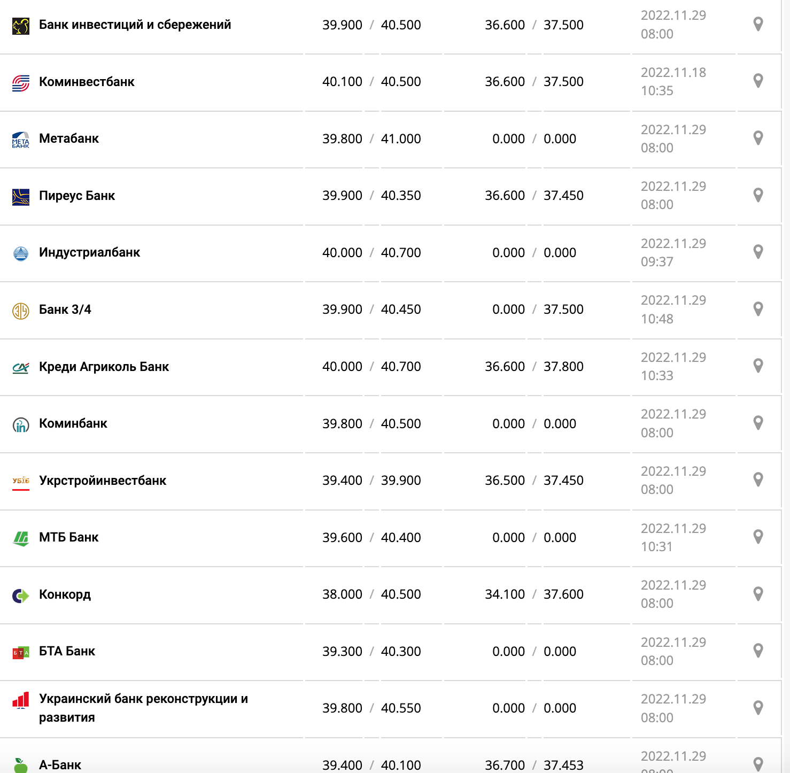
Task: Open the Коминвестбанк bank page
Action: [87, 82]
